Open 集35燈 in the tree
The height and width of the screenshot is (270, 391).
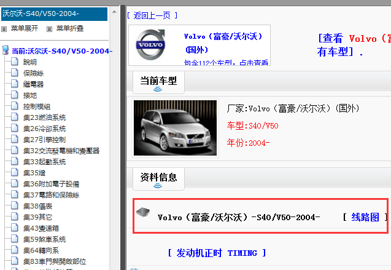(34, 173)
